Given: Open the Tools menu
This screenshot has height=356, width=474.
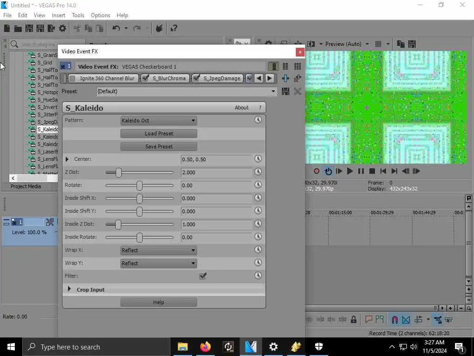Looking at the screenshot, I should 78,15.
